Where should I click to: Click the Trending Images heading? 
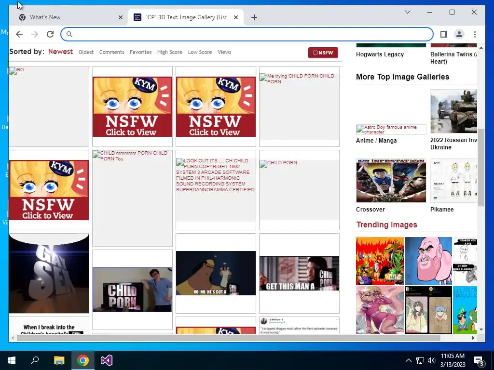point(386,225)
